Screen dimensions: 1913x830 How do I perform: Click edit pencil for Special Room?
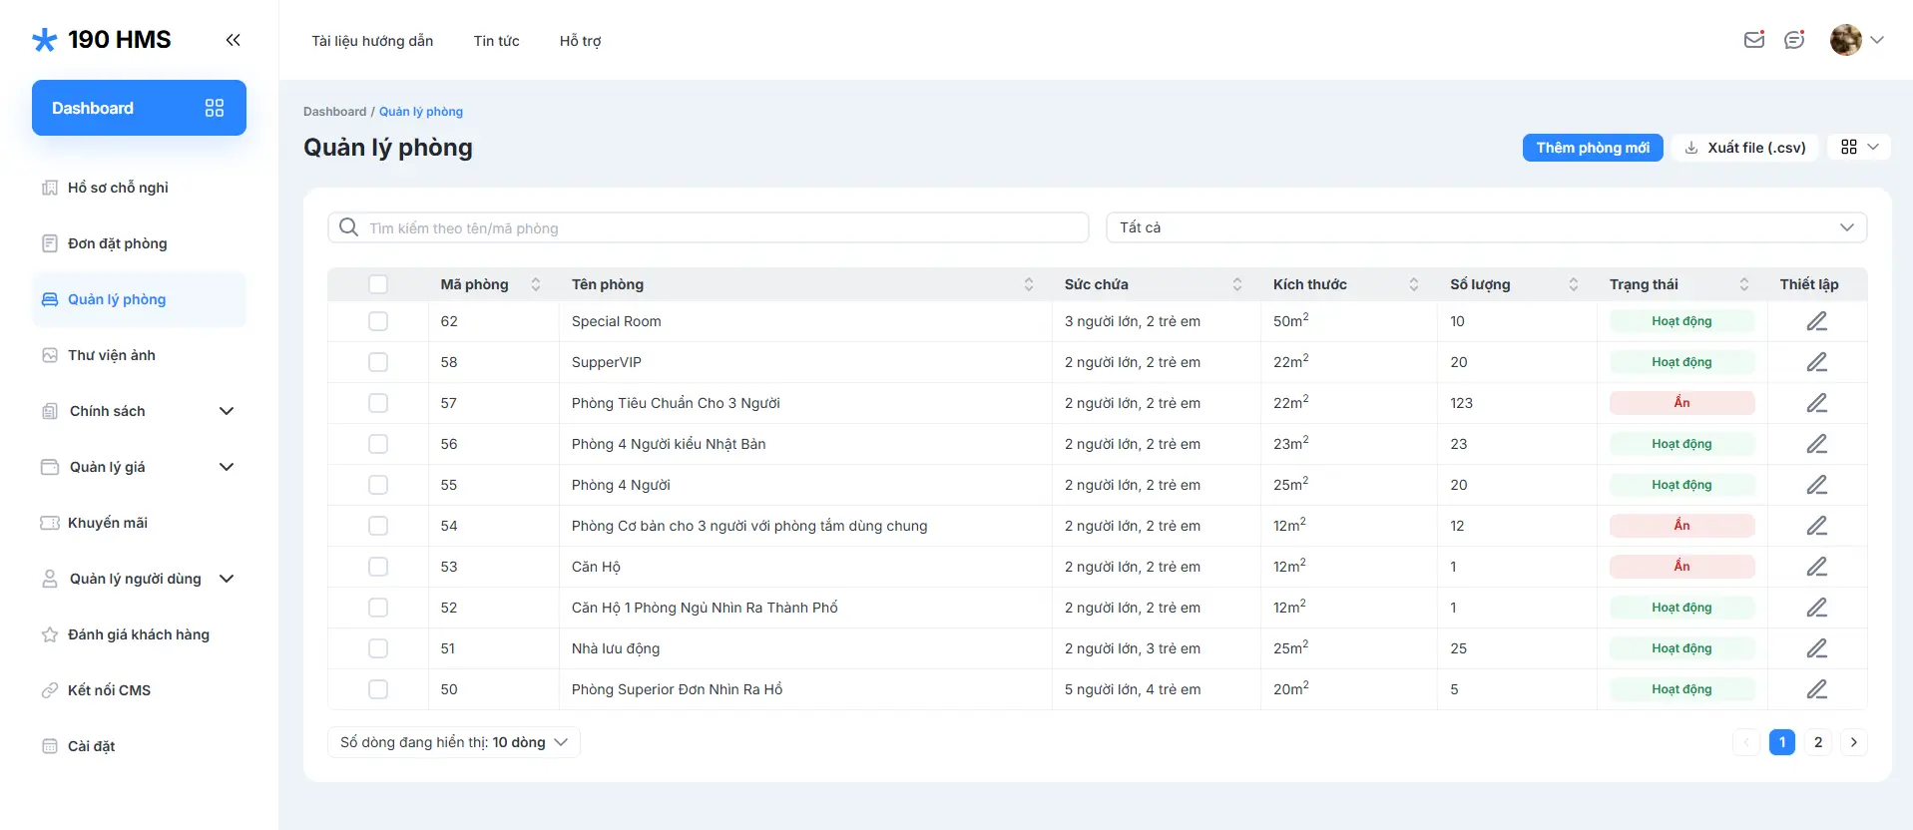[x=1816, y=321]
